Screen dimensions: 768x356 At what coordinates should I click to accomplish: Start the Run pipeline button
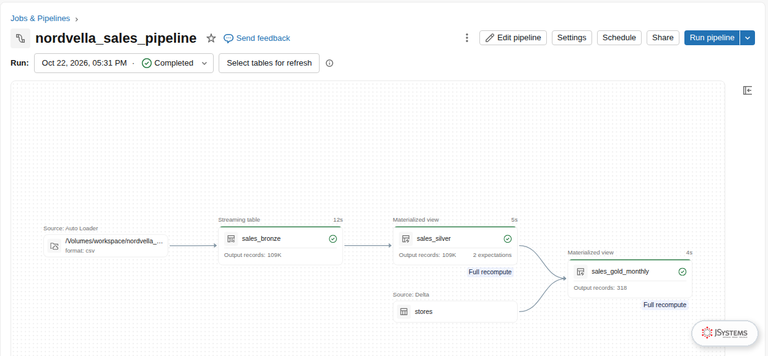712,38
